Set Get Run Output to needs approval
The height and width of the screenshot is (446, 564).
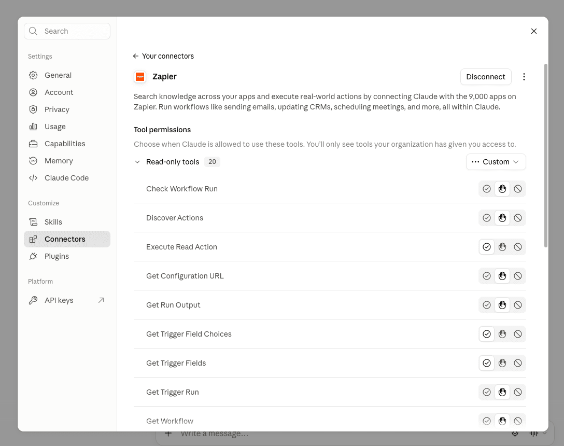coord(502,305)
